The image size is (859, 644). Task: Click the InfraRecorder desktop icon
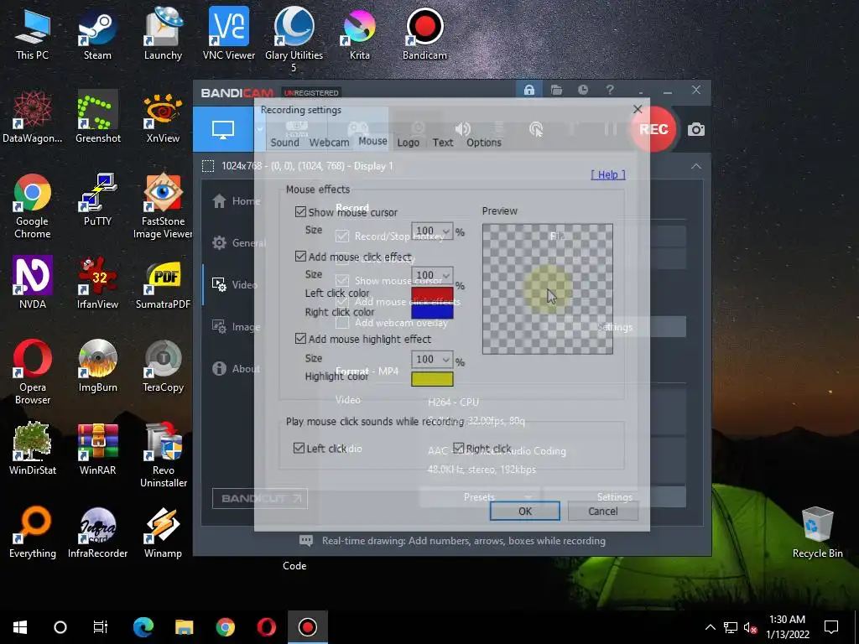pyautogui.click(x=97, y=532)
